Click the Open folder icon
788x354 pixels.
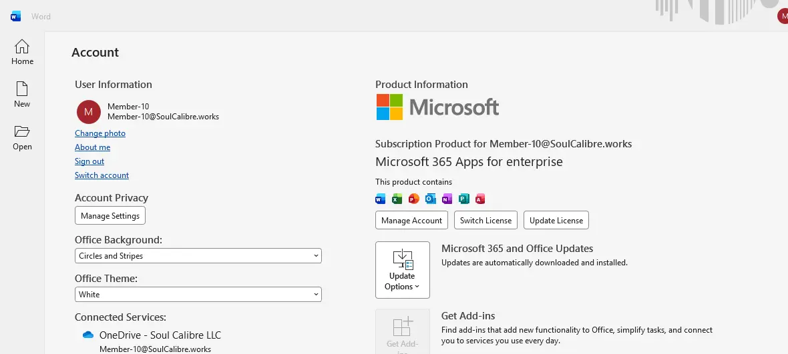coord(21,131)
